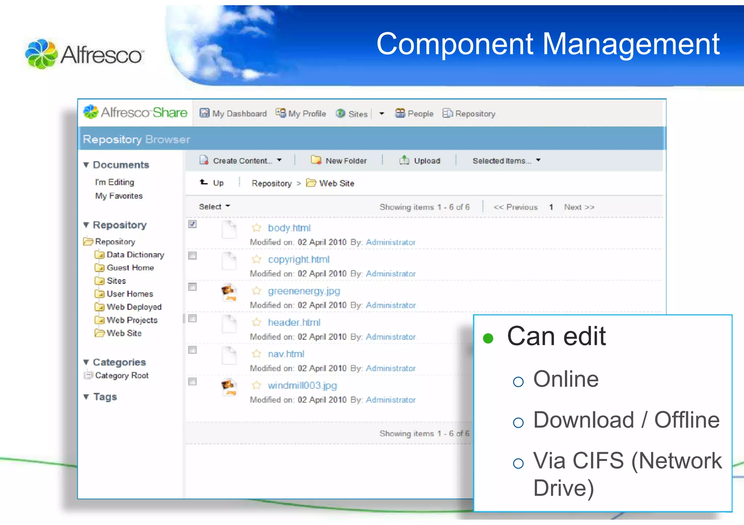Open Repository from the top navigation

[x=475, y=114]
